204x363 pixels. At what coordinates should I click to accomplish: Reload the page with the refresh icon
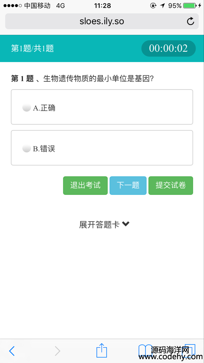tap(190, 21)
